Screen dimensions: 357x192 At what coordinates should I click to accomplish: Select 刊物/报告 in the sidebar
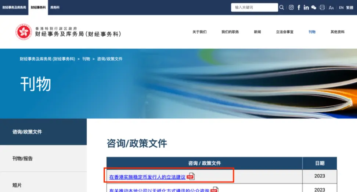[x=43, y=158]
